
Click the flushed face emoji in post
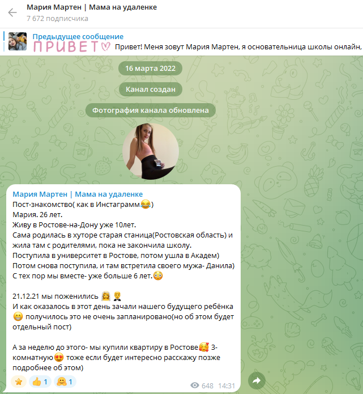pyautogui.click(x=158, y=276)
